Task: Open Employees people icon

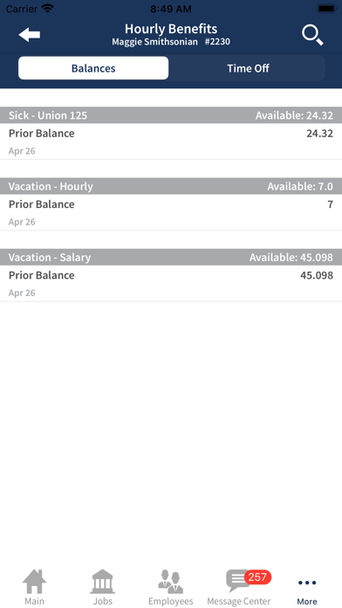Action: [x=171, y=581]
